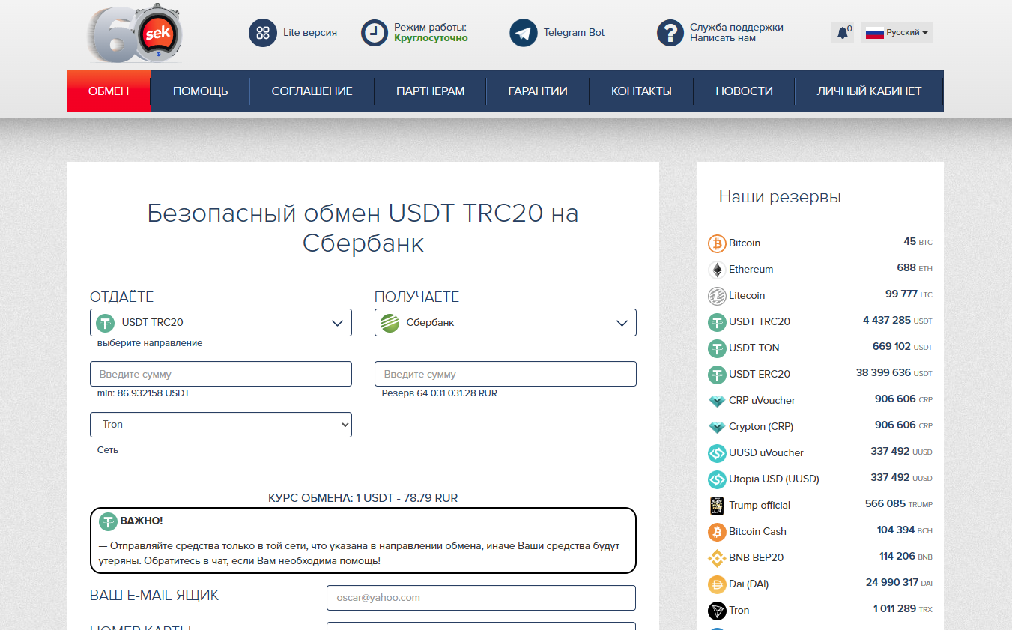The height and width of the screenshot is (630, 1012).
Task: Open the НОВОСТИ page
Action: [744, 91]
